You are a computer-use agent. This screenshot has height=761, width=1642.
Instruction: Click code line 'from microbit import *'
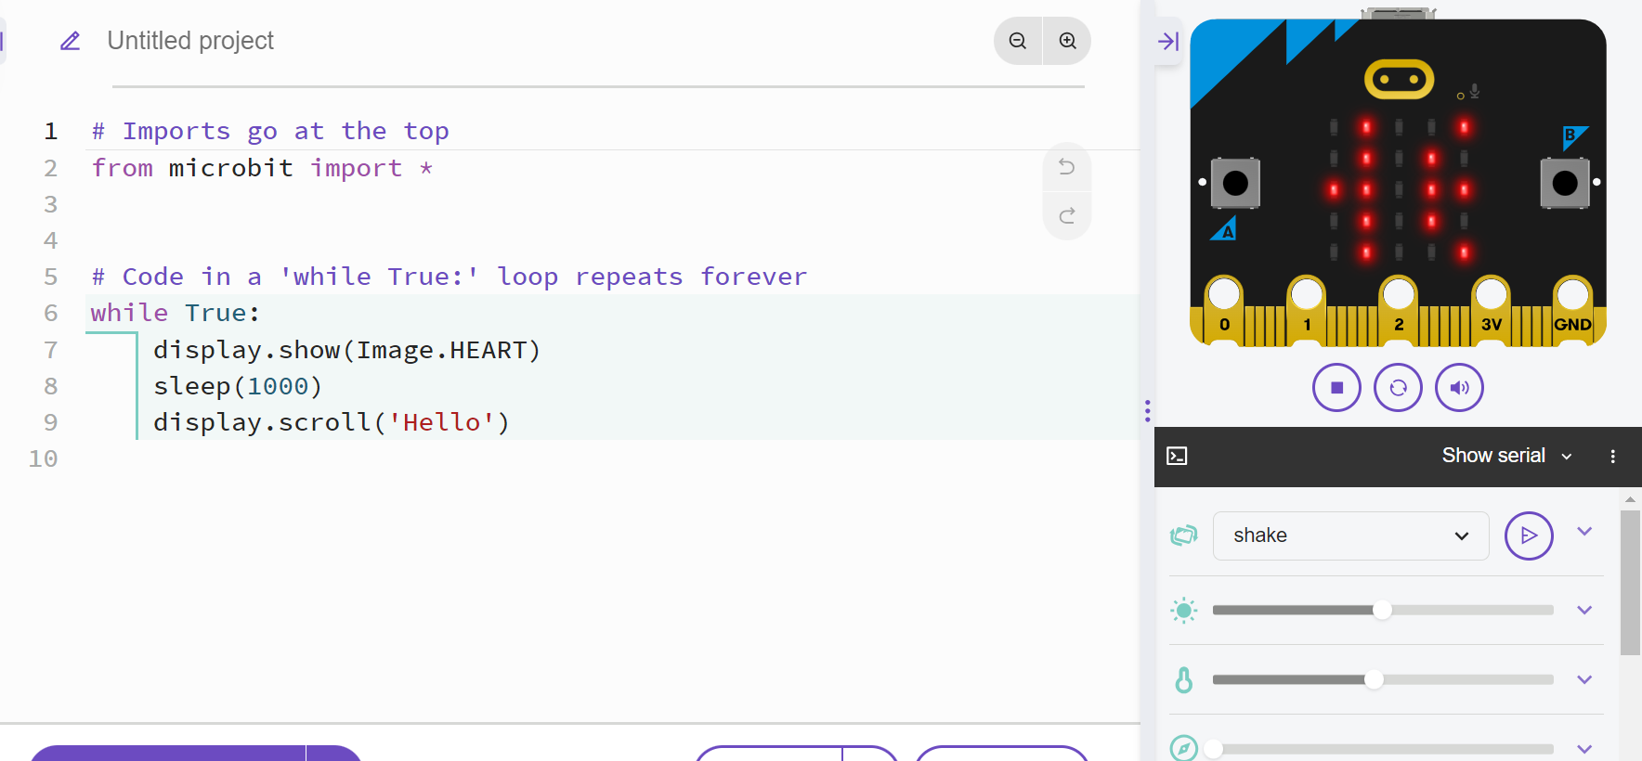click(262, 168)
